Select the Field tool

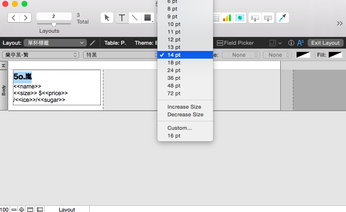[x=255, y=18]
